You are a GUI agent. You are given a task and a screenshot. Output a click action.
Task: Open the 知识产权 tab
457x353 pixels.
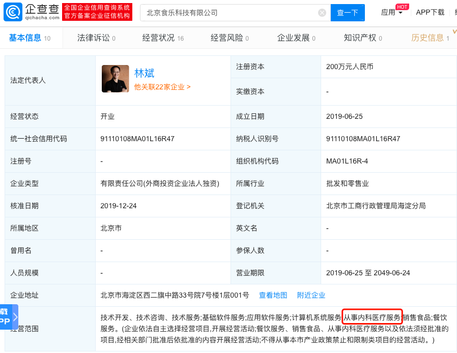pos(362,38)
